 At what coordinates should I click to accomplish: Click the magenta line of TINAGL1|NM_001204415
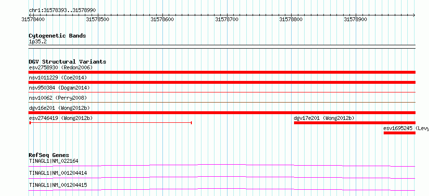point(222,189)
